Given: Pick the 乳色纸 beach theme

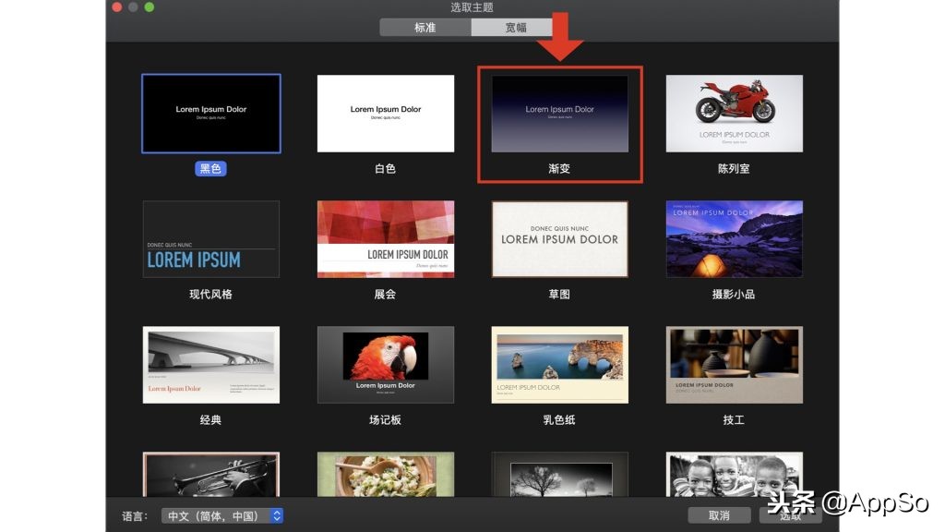Looking at the screenshot, I should pos(559,364).
